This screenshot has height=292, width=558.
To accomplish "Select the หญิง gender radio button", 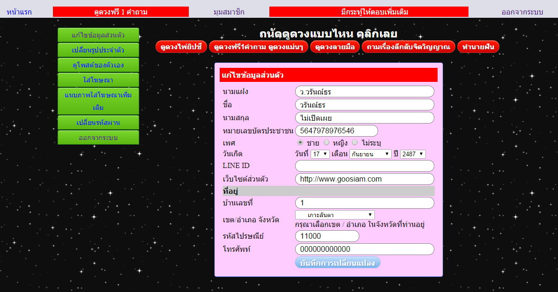I will tap(327, 142).
